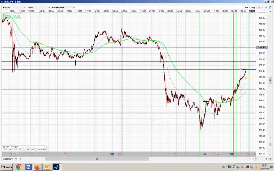Click the detach chart window icon
274x171 pixels.
tap(270, 7)
